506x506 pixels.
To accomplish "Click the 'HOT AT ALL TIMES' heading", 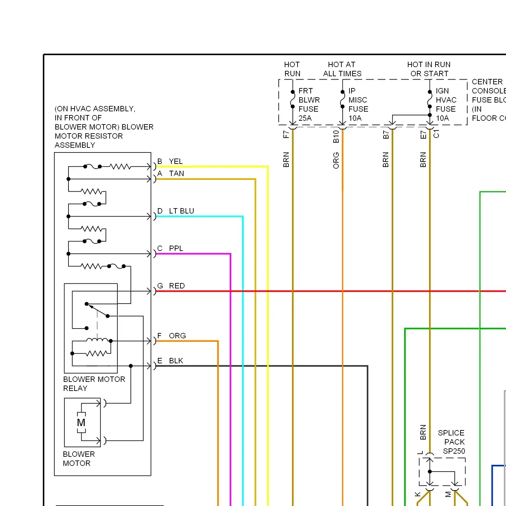I will click(342, 69).
